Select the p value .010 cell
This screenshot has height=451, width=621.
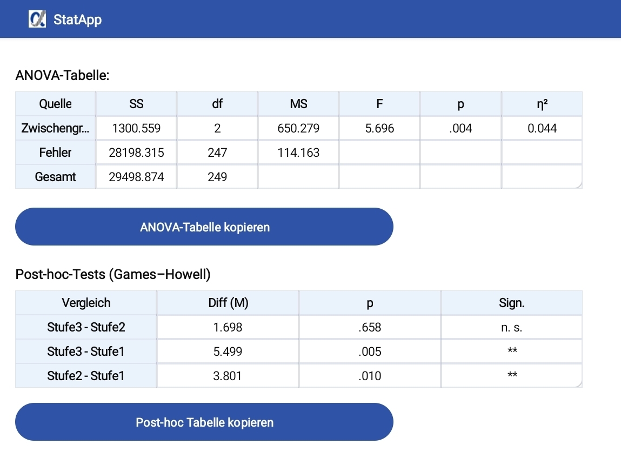click(x=370, y=376)
